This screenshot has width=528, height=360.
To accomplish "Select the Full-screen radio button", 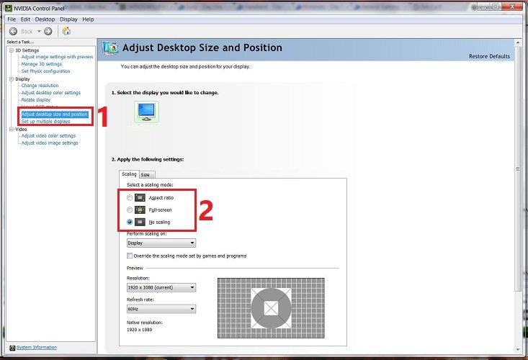I will 130,210.
